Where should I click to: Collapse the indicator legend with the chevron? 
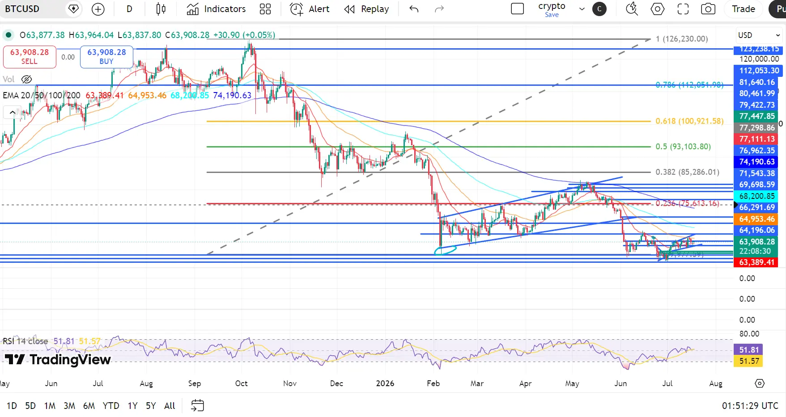point(12,112)
